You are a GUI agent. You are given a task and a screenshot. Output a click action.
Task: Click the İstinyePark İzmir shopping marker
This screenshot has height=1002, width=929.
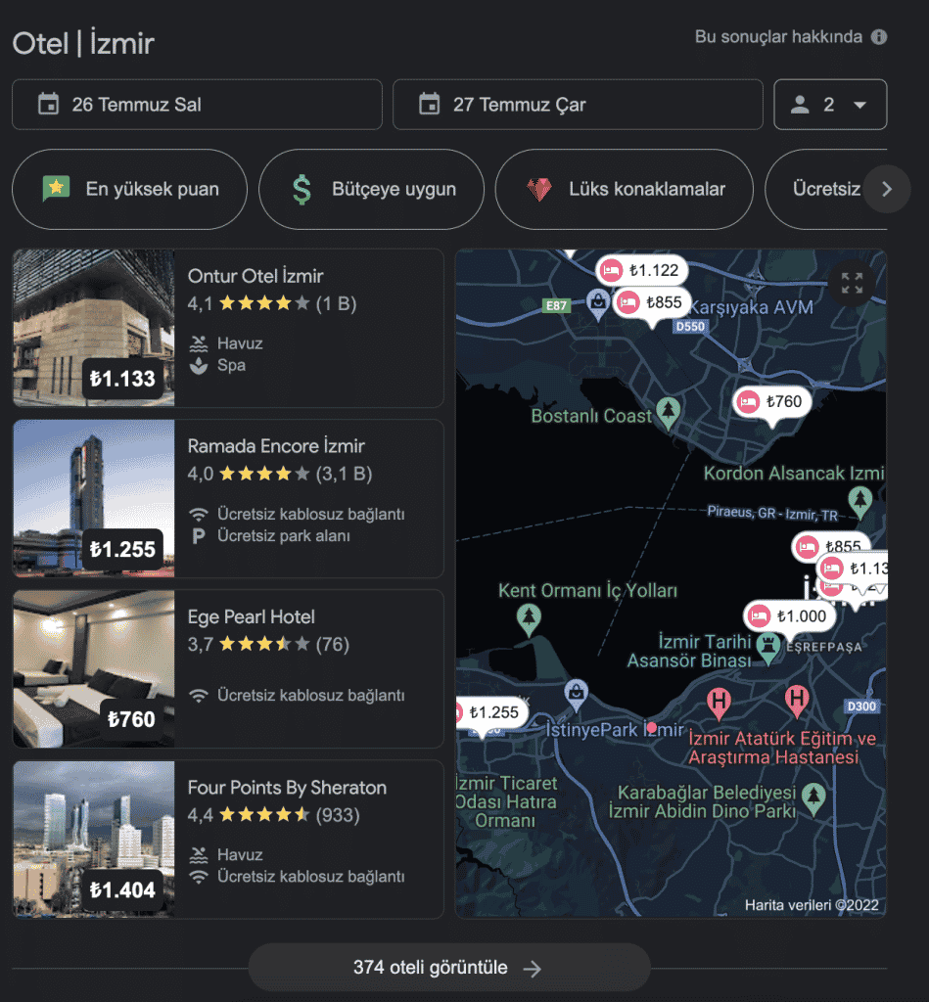(x=578, y=693)
